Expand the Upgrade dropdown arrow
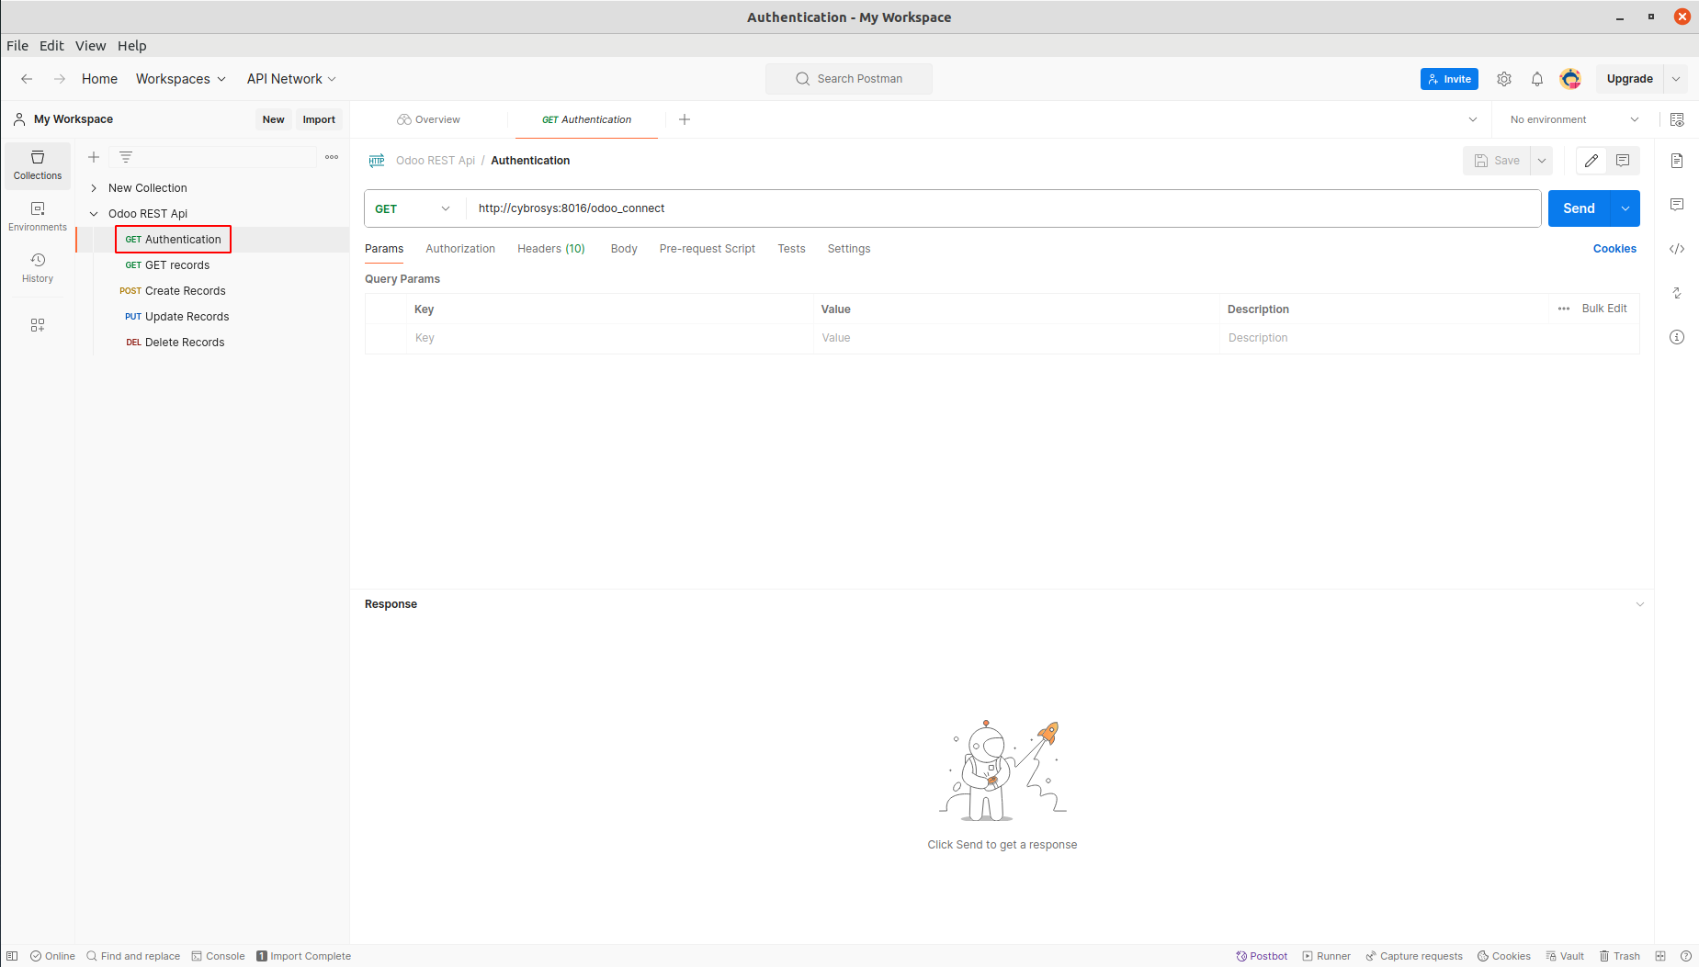This screenshot has height=967, width=1699. tap(1676, 79)
